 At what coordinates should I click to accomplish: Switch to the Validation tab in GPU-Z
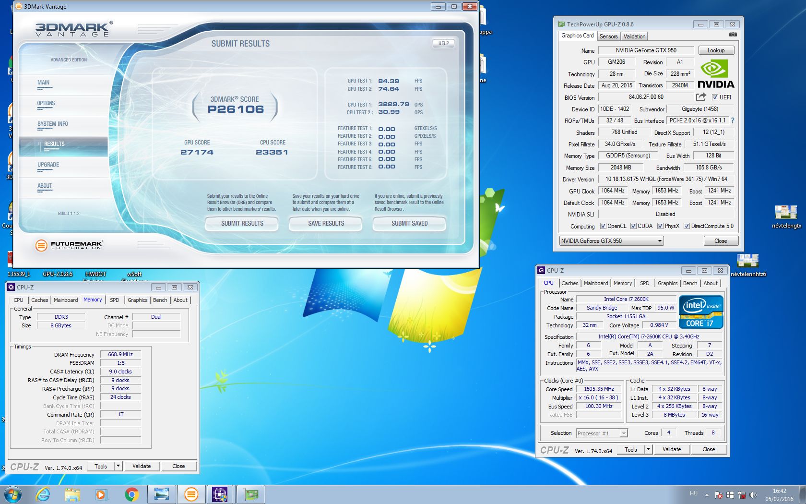(634, 36)
